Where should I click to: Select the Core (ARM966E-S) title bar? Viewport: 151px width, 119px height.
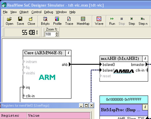click(x=44, y=53)
